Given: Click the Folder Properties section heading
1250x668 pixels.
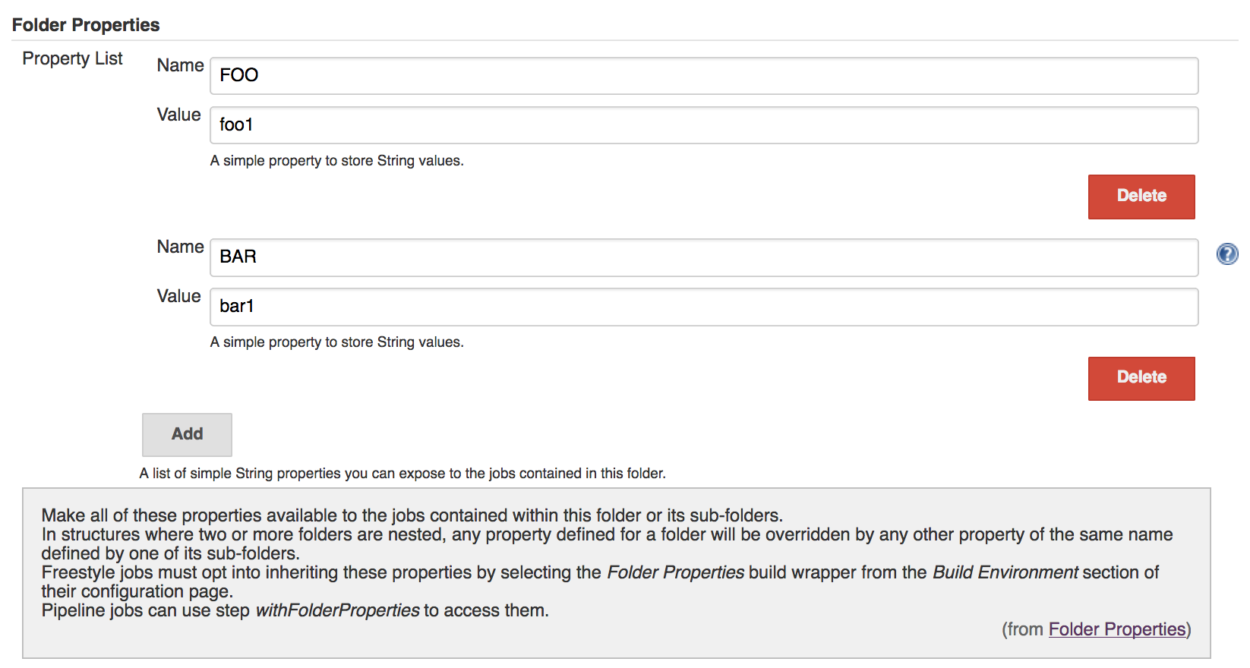Looking at the screenshot, I should pyautogui.click(x=86, y=25).
